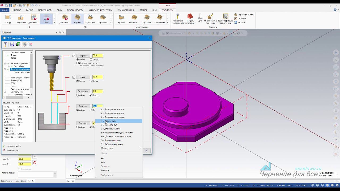Screen dimensions: 340x191
Task: Select the 3D Параллел. toolpath
Action: click(x=103, y=19)
